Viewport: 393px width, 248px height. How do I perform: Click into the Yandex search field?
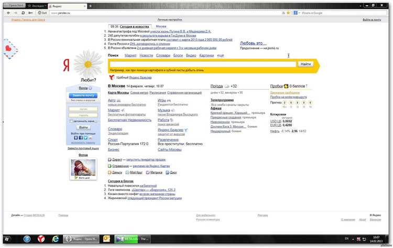(x=202, y=64)
